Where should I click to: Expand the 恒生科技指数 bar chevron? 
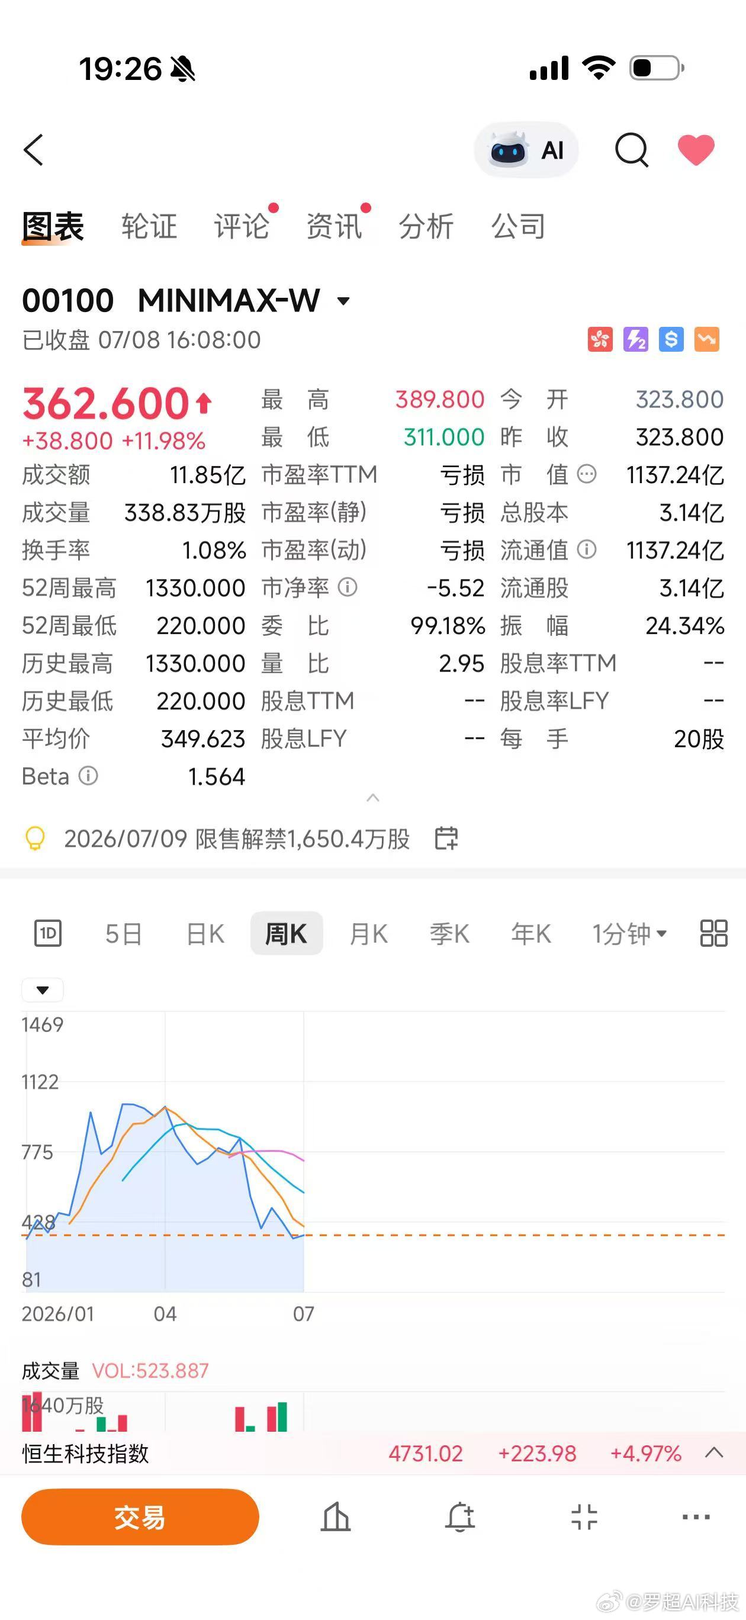tap(714, 1452)
